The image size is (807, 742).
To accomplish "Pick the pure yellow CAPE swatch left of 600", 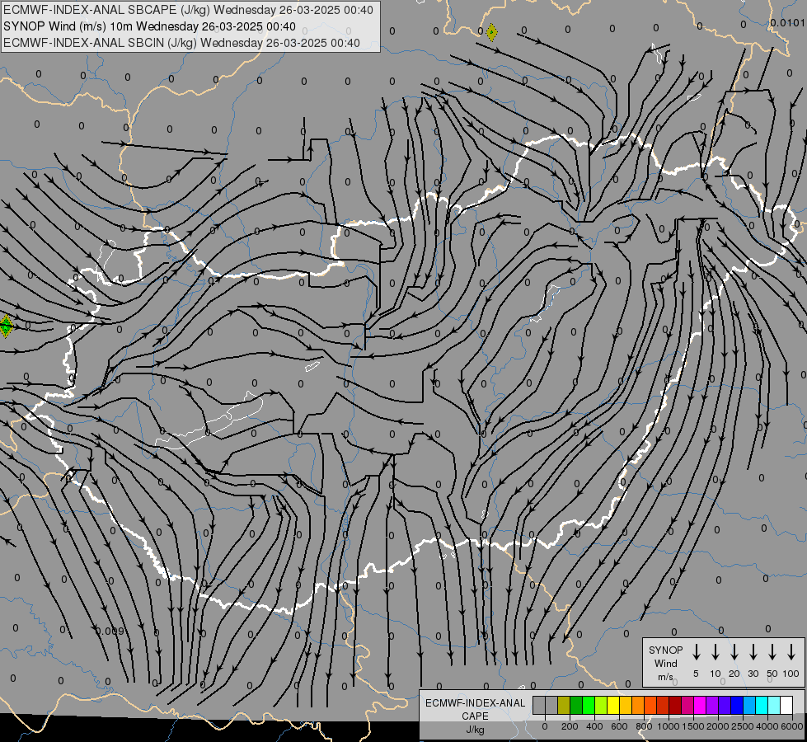I will [613, 705].
